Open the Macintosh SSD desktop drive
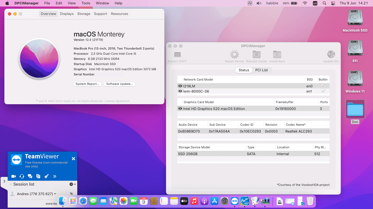 355,21
